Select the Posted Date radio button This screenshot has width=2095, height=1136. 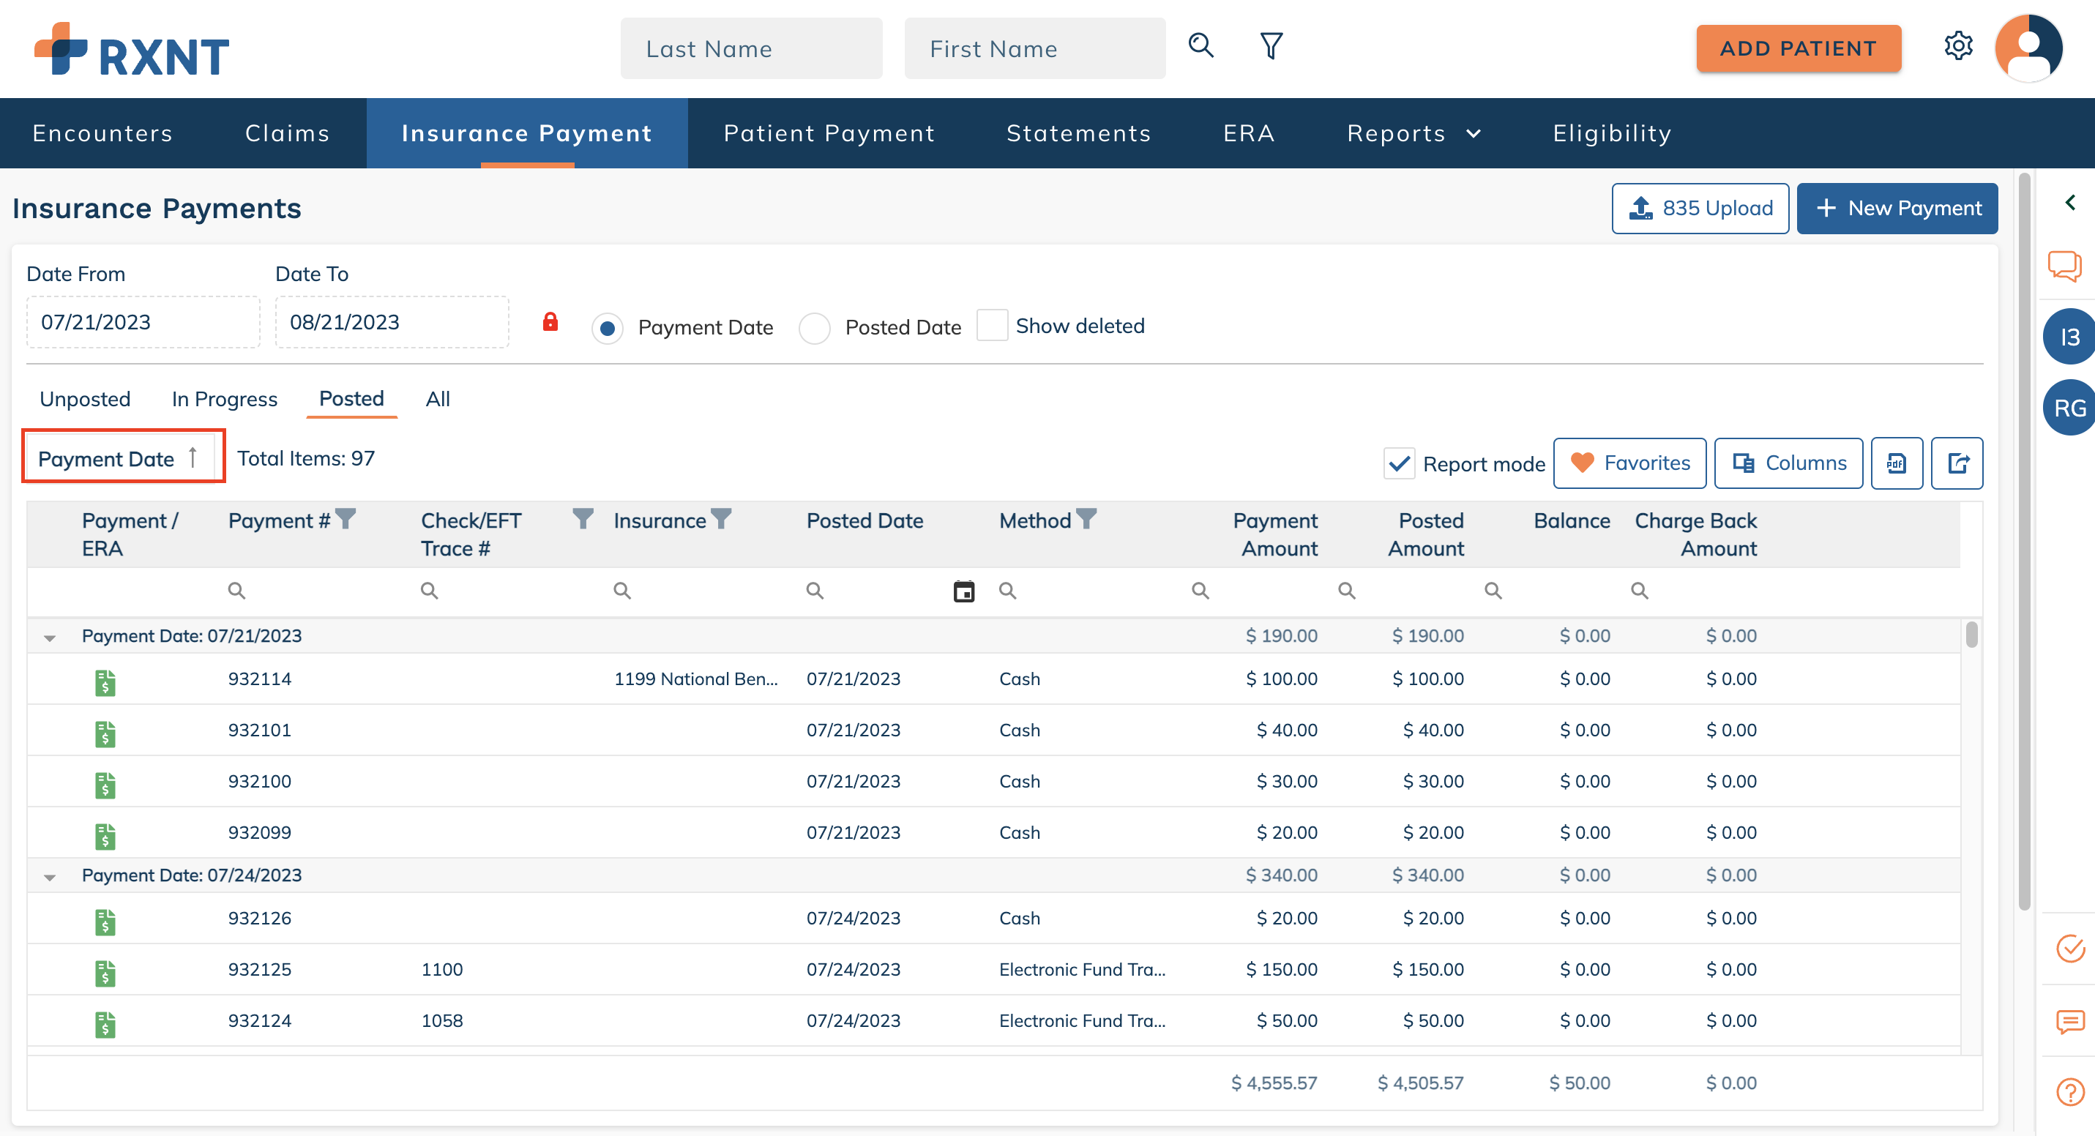(x=814, y=328)
